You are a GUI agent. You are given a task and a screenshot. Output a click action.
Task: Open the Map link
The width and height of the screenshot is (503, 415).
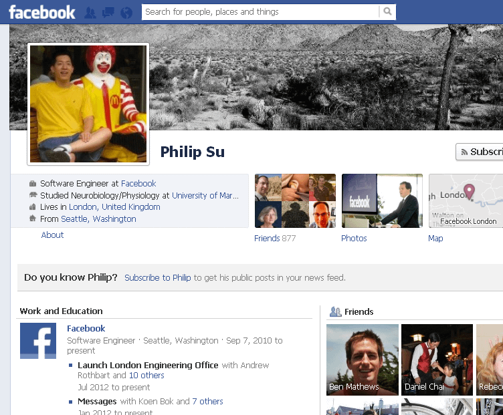tap(435, 239)
